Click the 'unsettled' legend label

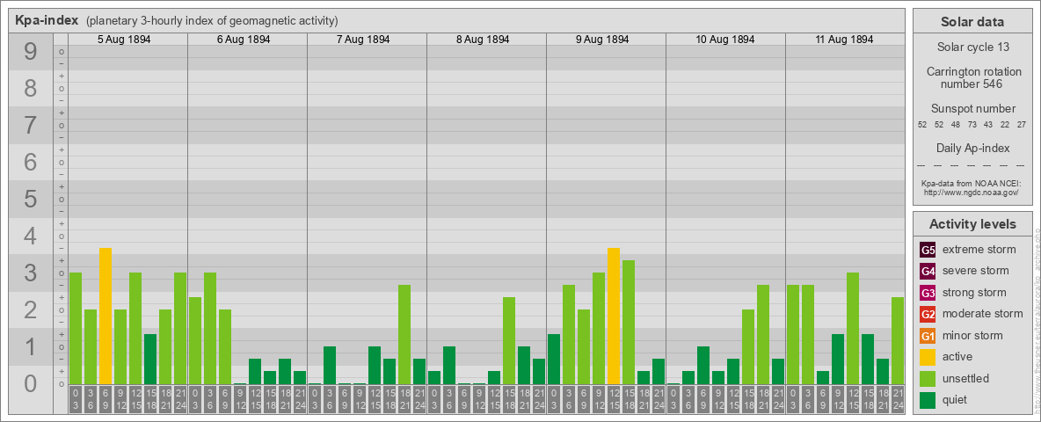(x=966, y=379)
